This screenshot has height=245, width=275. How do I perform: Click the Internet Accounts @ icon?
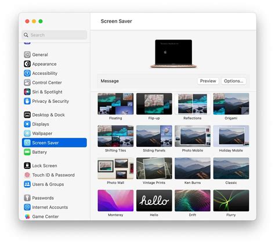pyautogui.click(x=27, y=207)
